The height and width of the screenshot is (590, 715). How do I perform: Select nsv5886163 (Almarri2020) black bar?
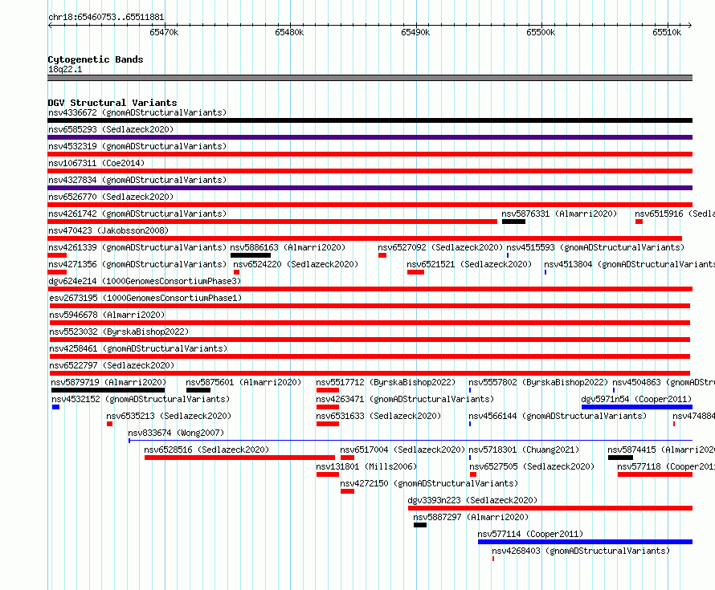pos(251,255)
